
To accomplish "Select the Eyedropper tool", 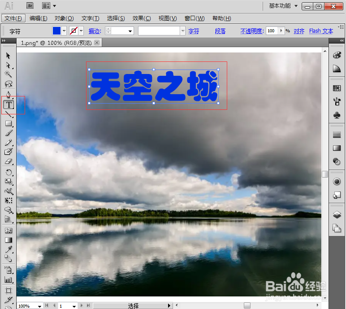I will [x=9, y=249].
